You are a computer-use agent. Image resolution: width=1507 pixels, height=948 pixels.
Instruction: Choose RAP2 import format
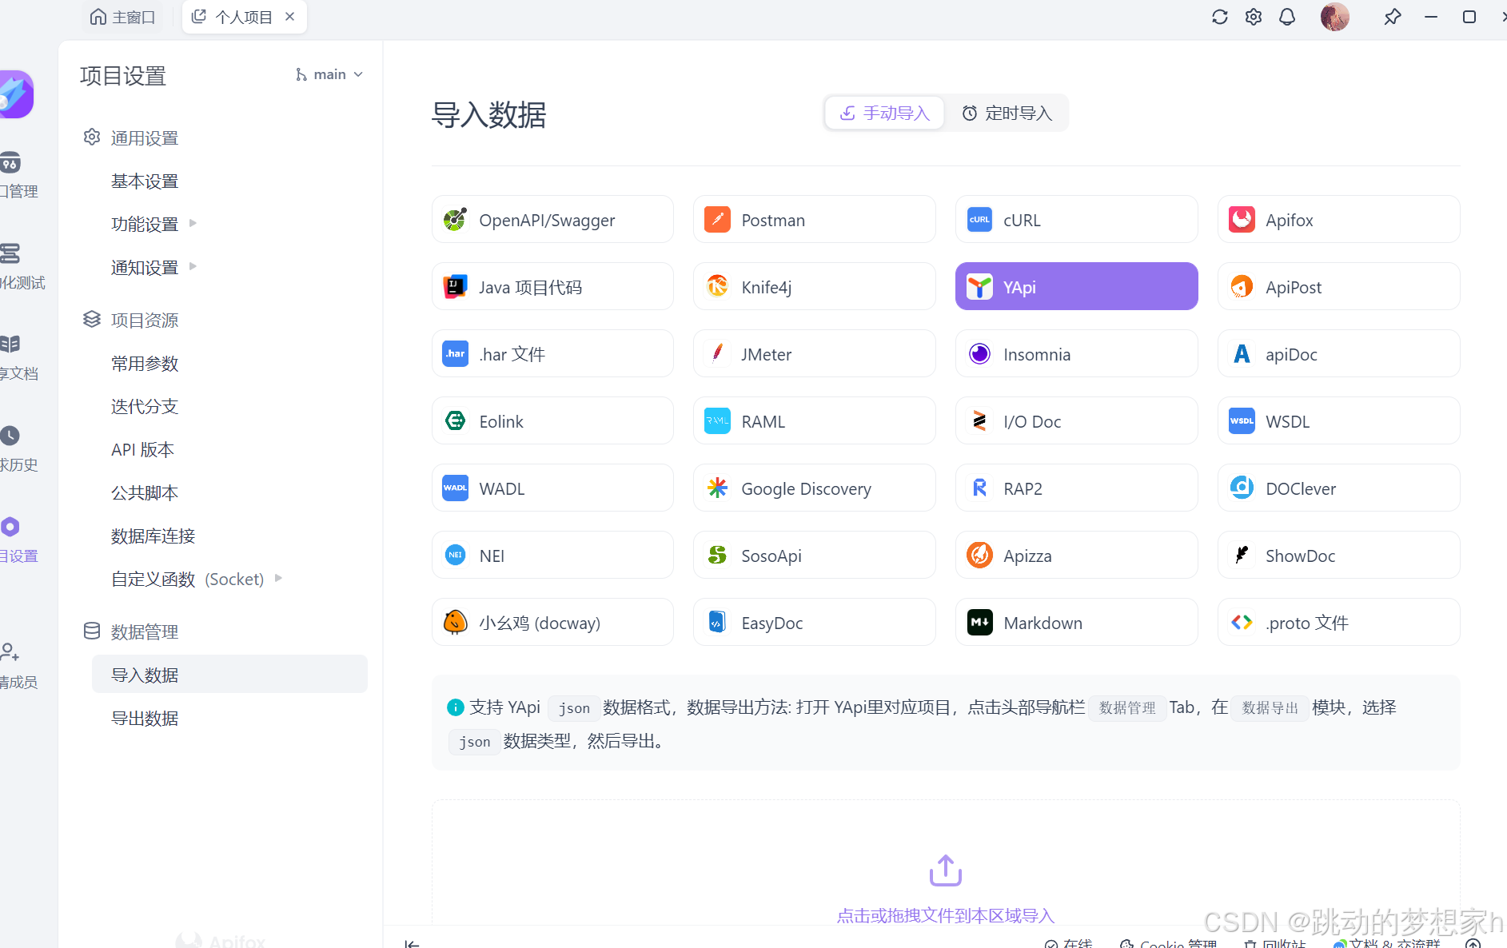1077,488
